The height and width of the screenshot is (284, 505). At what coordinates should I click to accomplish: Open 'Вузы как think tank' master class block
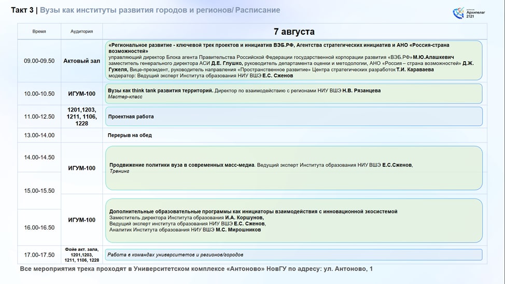(x=294, y=94)
